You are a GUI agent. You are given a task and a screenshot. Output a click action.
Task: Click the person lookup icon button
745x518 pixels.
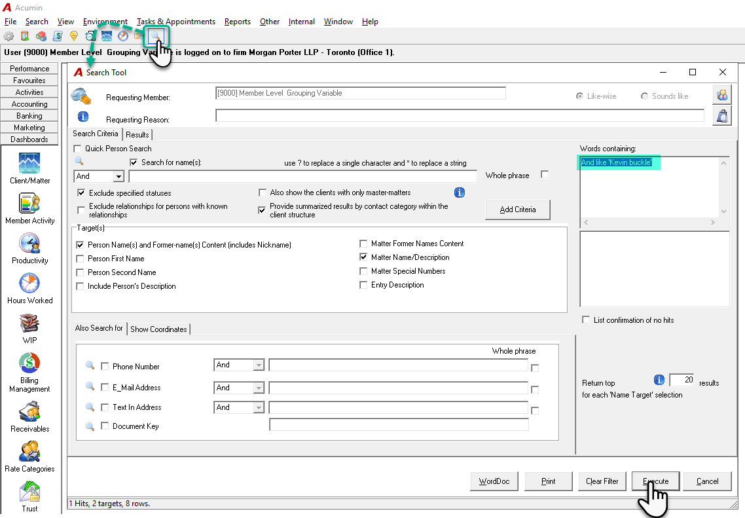[x=721, y=95]
